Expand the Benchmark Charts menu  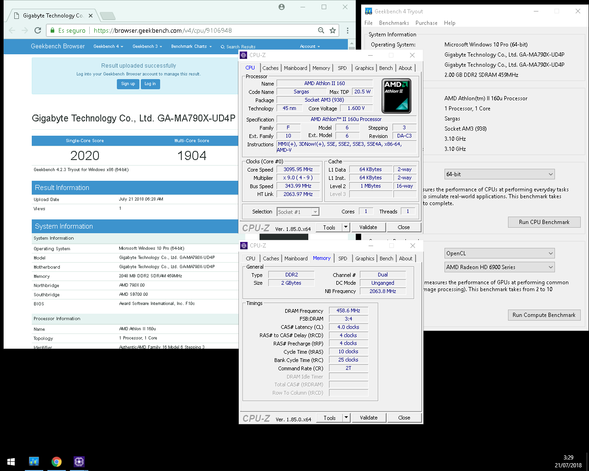pos(191,46)
